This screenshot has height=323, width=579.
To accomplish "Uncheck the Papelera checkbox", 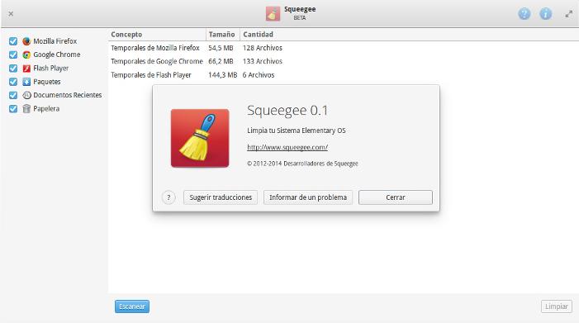I will 13,108.
